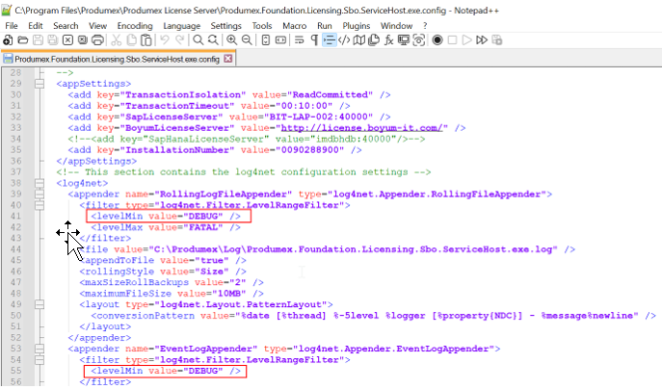Open the Function List panel

click(389, 40)
